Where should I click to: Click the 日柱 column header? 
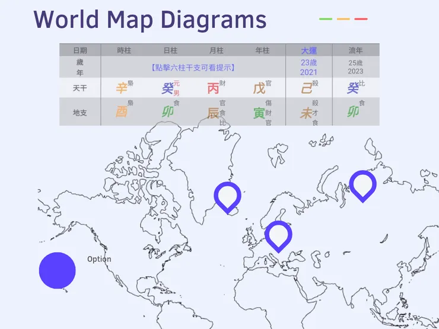pyautogui.click(x=170, y=50)
